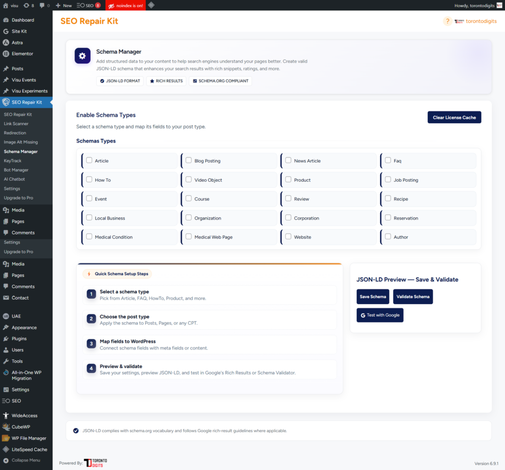Open the New content dropdown
505x470 pixels.
pos(64,5)
